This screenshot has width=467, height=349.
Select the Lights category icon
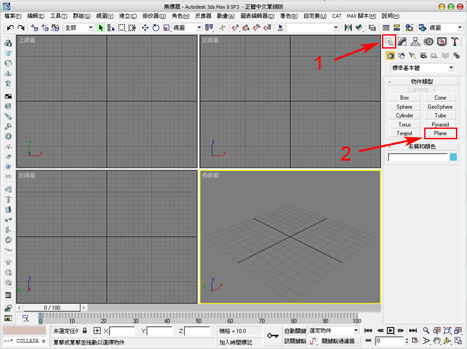click(x=413, y=56)
